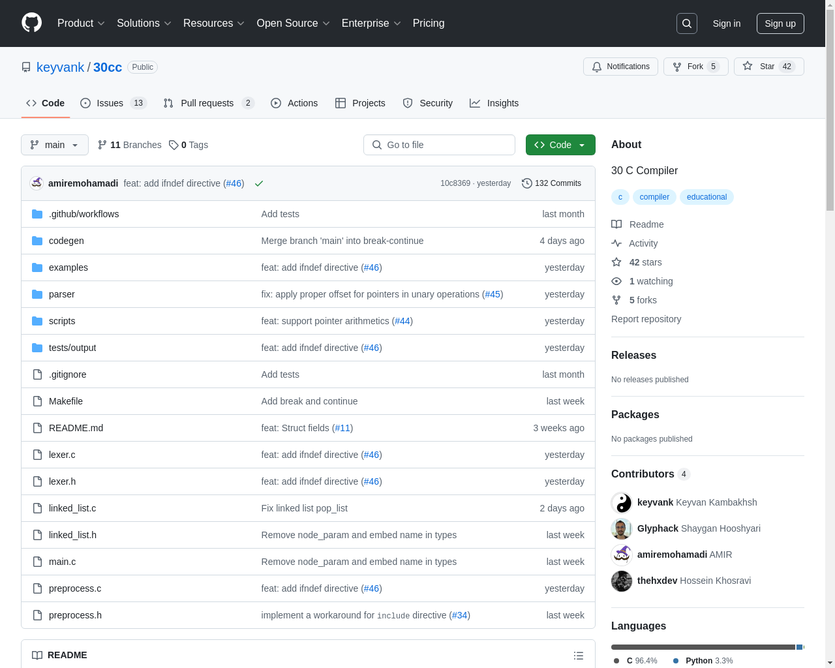Open the .github/workflows folder
Screen dimensions: 835x668
click(x=83, y=214)
